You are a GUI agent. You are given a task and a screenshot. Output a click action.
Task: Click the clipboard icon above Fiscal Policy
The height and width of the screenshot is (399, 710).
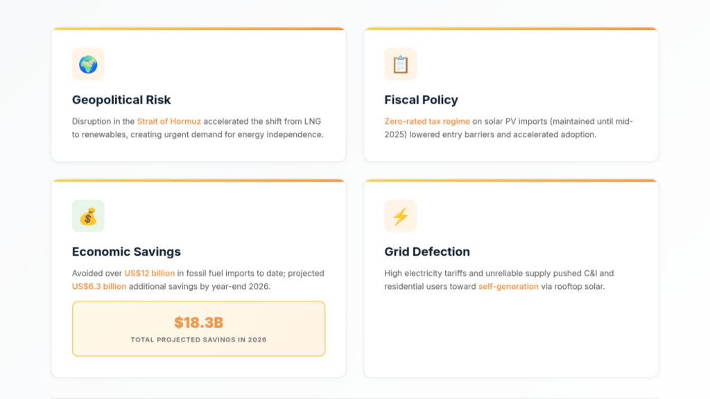click(x=401, y=64)
